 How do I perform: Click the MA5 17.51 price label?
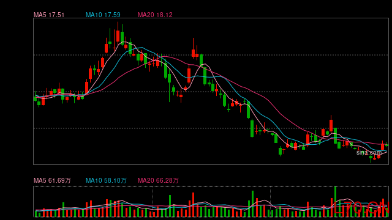[x=49, y=15]
